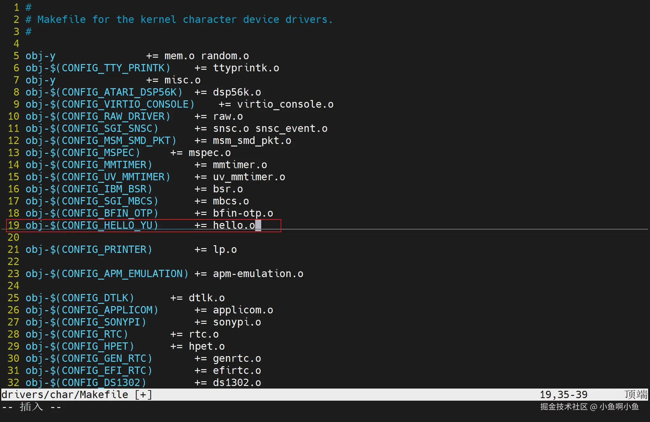Image resolution: width=650 pixels, height=422 pixels.
Task: Click the hello.o text on line 19
Action: click(234, 225)
